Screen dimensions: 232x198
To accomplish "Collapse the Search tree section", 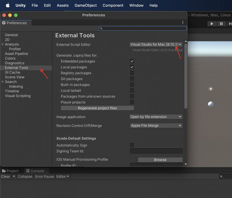I will click(x=2, y=82).
